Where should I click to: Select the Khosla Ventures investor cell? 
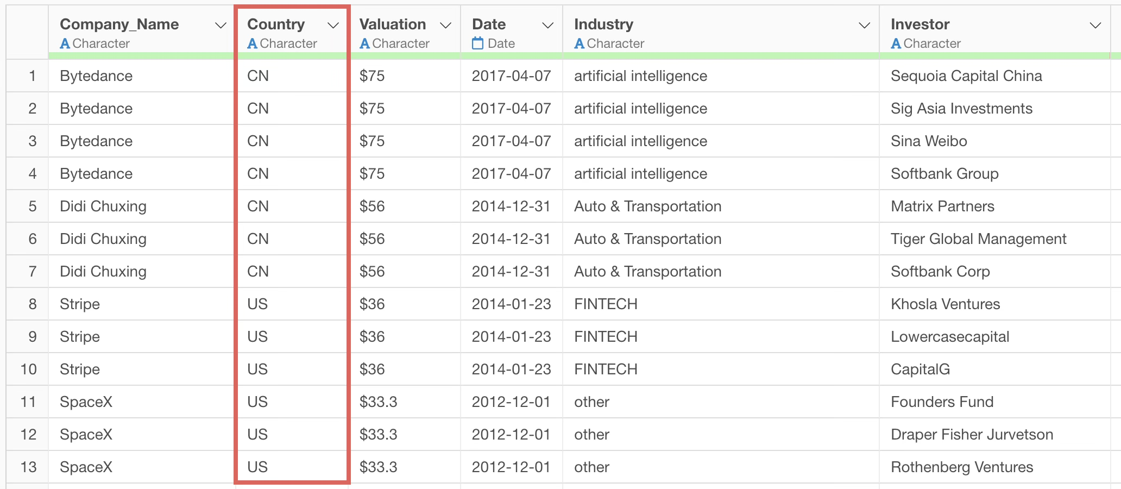tap(945, 304)
